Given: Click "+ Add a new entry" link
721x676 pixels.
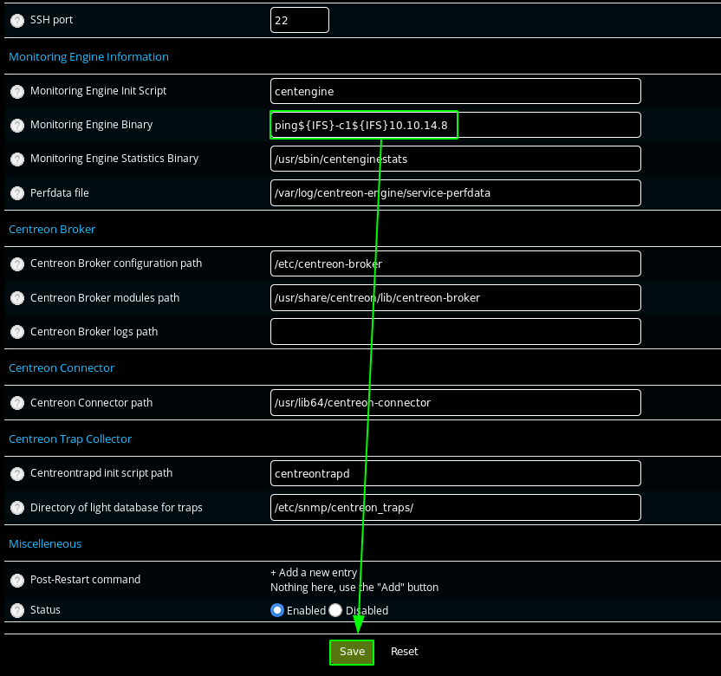Looking at the screenshot, I should click(314, 573).
